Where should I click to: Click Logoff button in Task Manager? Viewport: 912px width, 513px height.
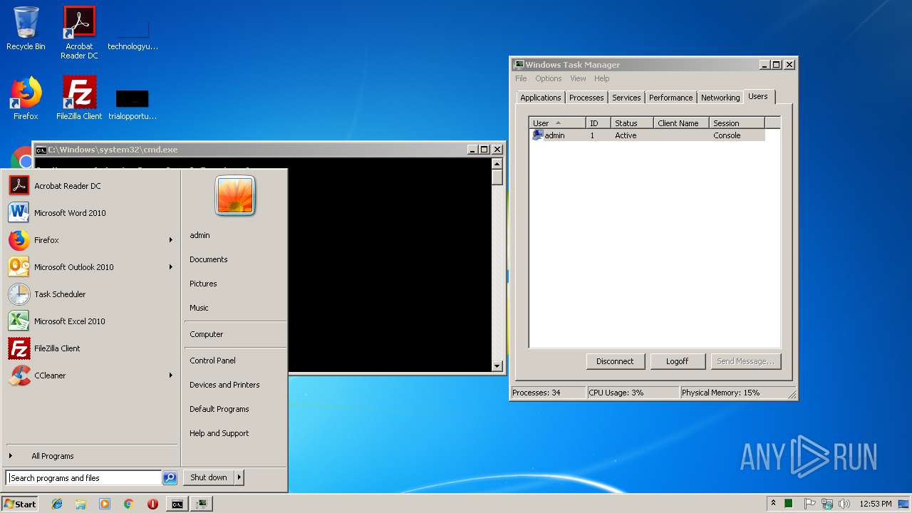[677, 361]
